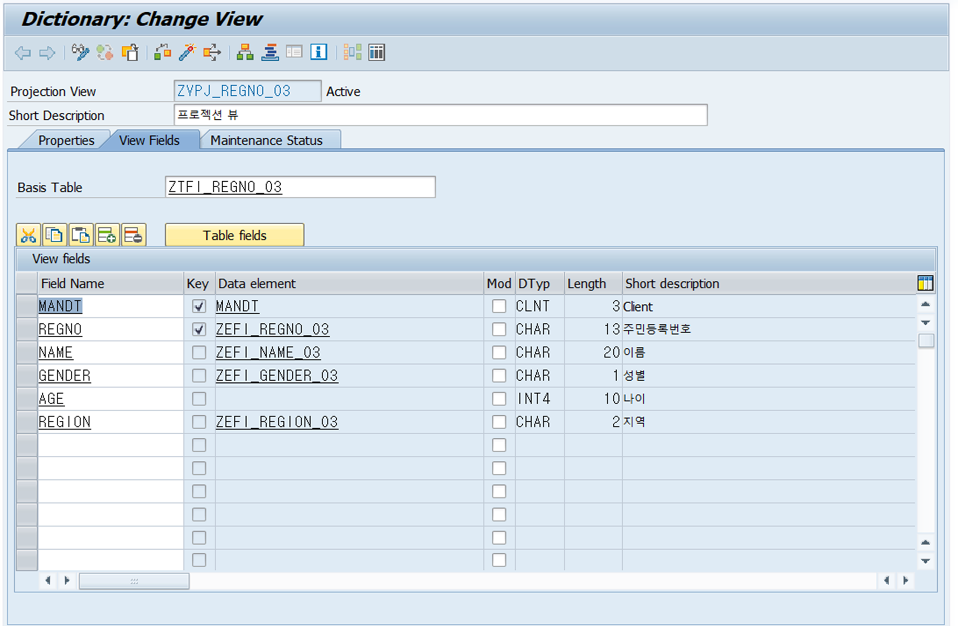Display object list hierarchy icon
The image size is (958, 626).
pyautogui.click(x=245, y=52)
